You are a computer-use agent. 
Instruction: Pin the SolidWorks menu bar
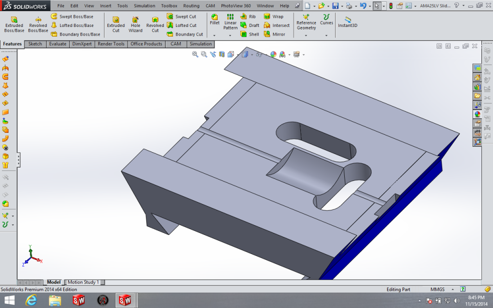pos(297,6)
